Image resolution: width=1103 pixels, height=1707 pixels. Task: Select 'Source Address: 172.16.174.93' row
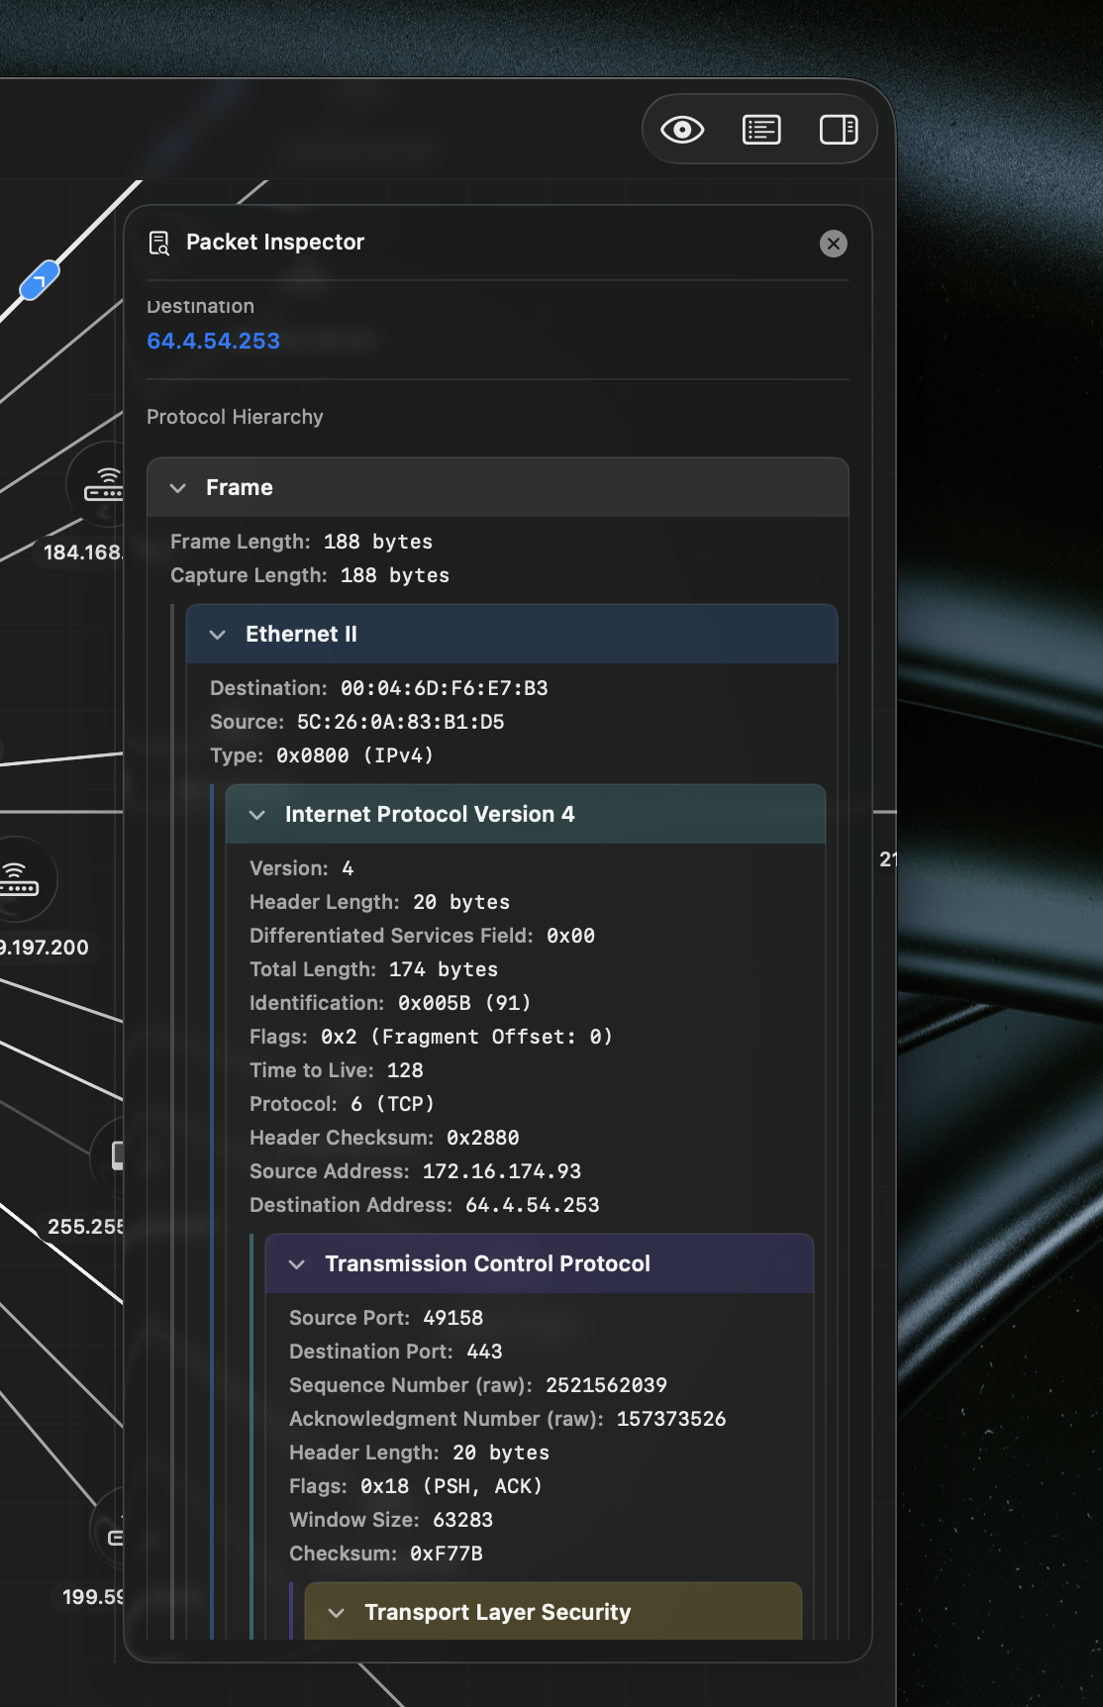click(416, 1171)
